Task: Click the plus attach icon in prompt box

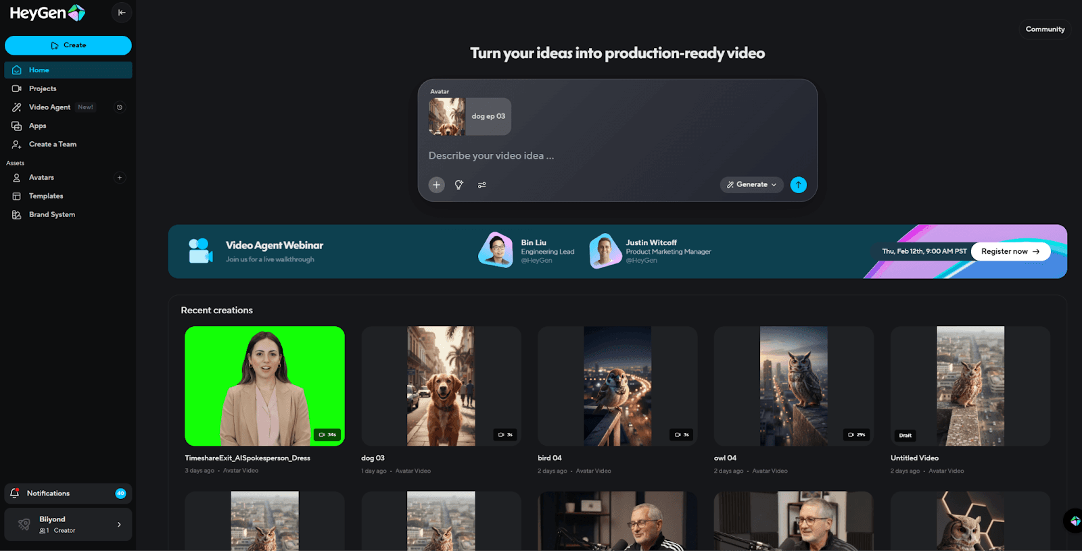Action: 437,185
